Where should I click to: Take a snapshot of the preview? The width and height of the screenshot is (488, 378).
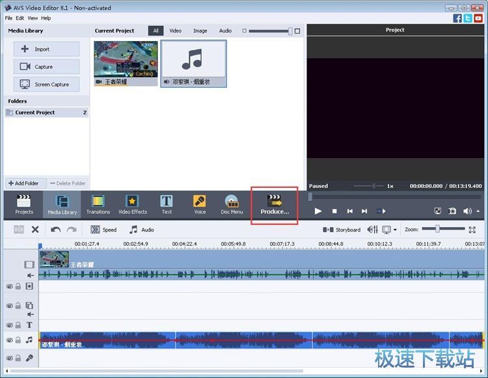452,211
